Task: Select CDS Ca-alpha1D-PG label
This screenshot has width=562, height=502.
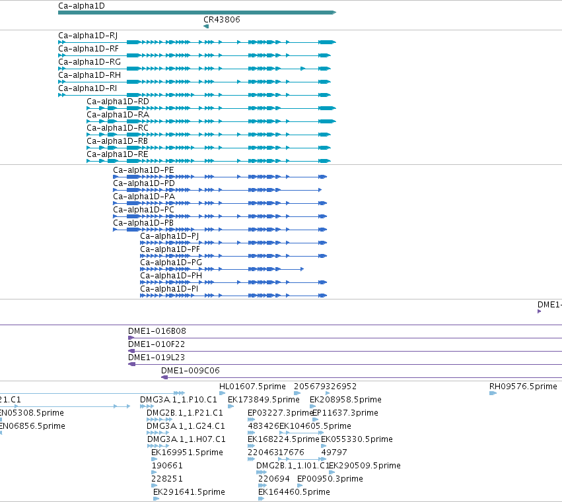Action: click(171, 263)
